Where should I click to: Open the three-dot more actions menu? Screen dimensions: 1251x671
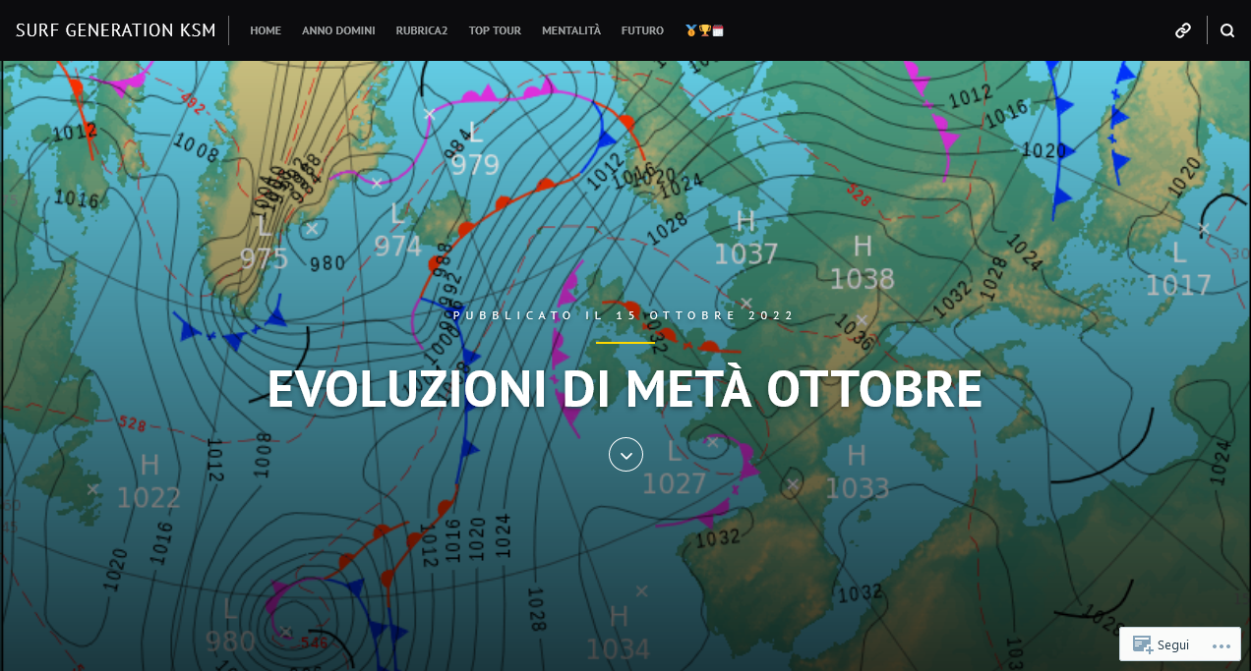[x=1221, y=645]
